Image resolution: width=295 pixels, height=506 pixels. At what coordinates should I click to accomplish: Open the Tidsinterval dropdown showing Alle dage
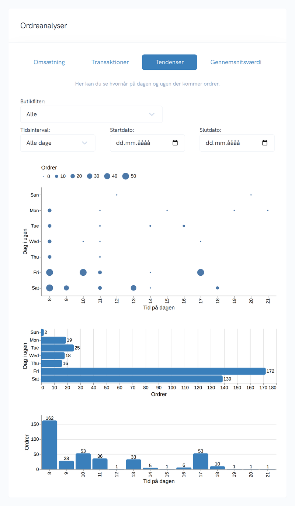point(58,143)
